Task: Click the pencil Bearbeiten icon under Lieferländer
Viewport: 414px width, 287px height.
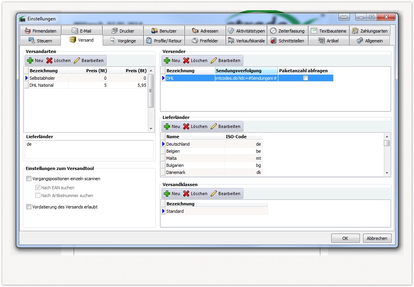Action: coord(214,126)
